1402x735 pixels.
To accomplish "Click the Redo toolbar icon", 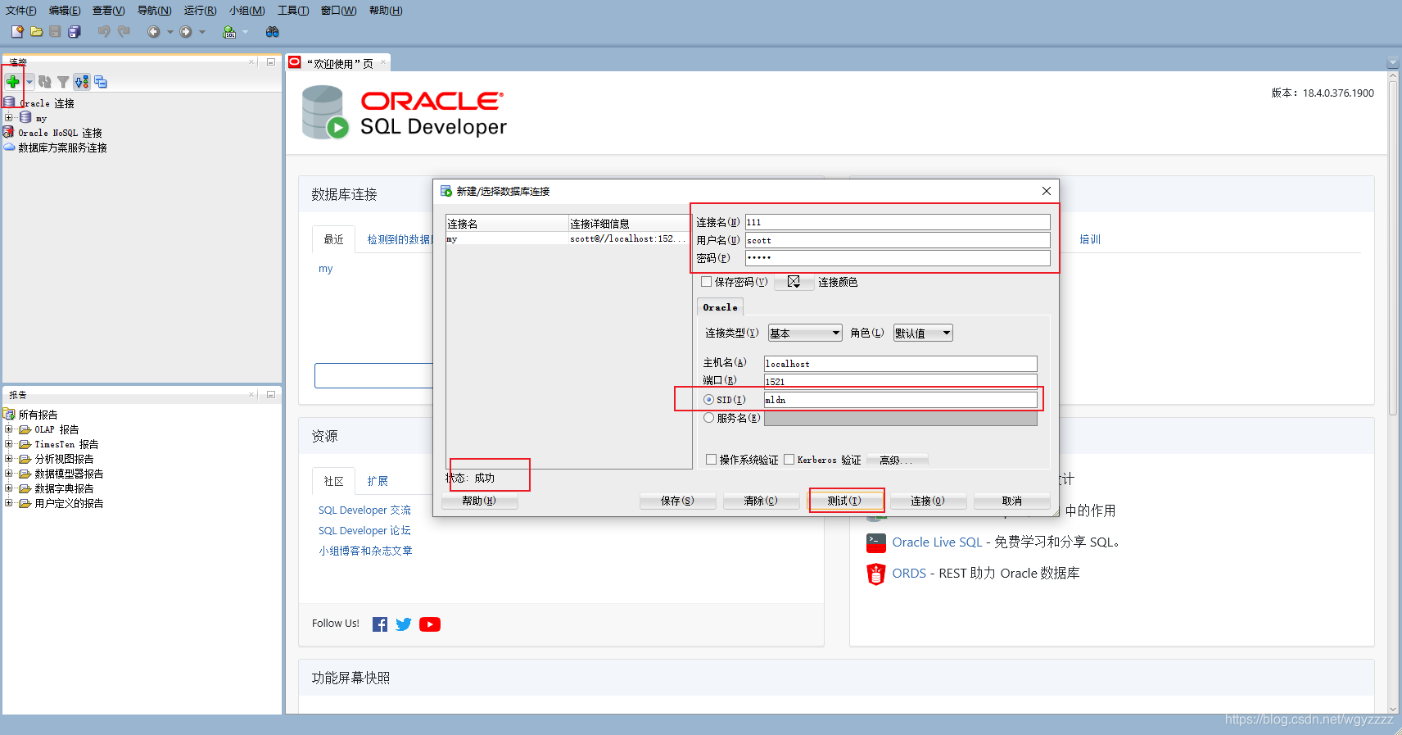I will (x=124, y=31).
